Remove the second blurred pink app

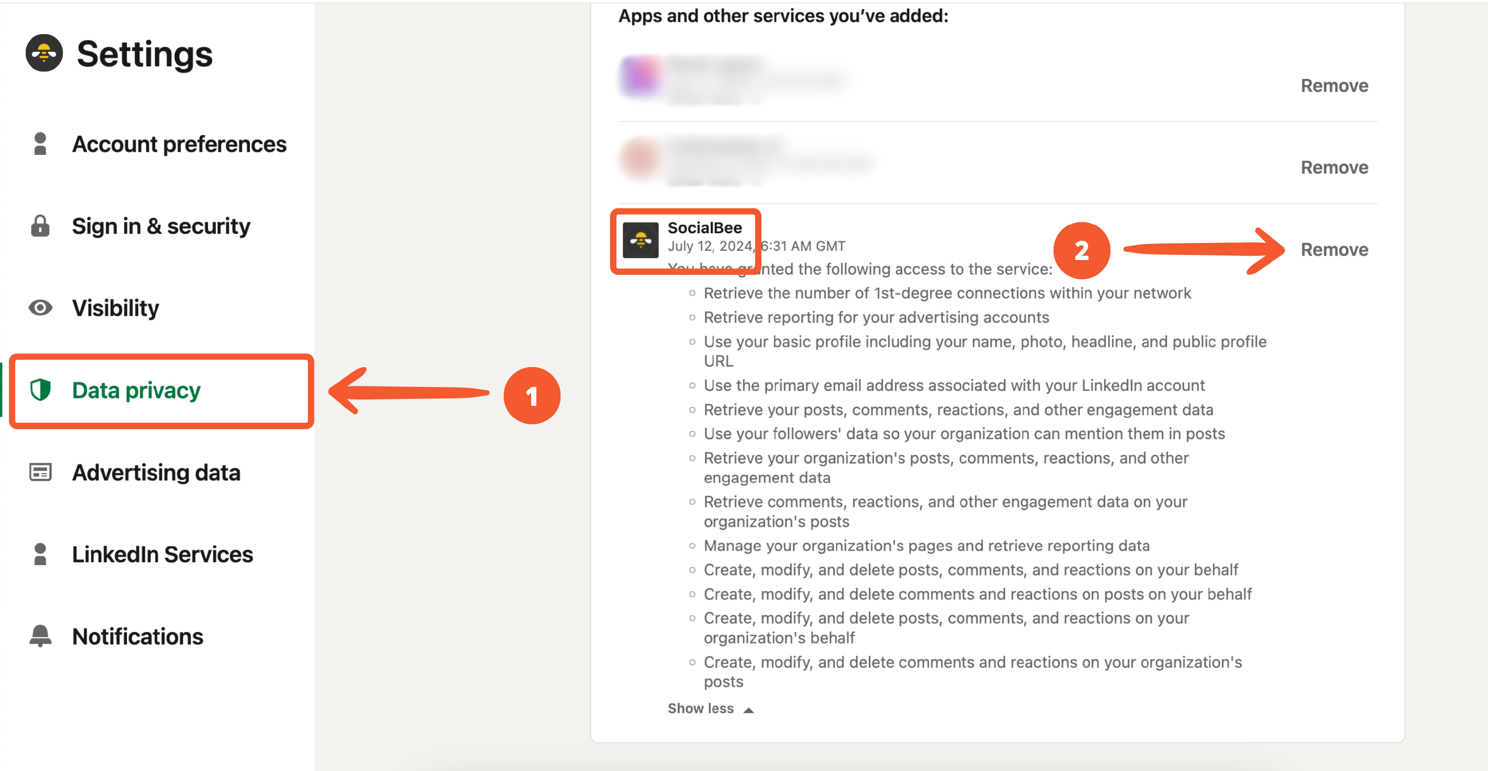click(x=1334, y=168)
